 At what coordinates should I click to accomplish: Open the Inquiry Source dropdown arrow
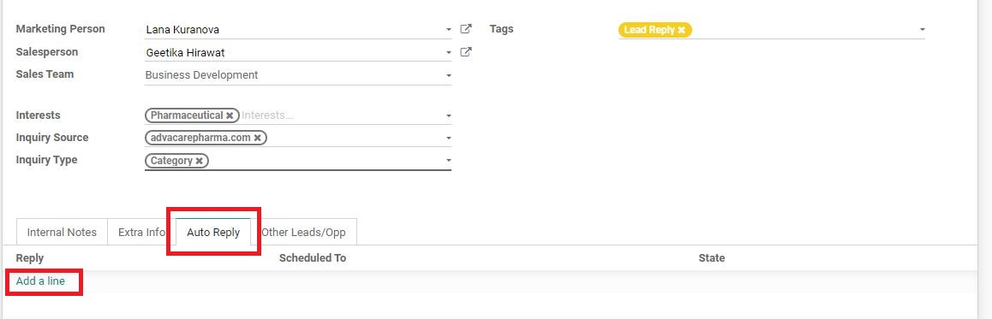click(449, 139)
